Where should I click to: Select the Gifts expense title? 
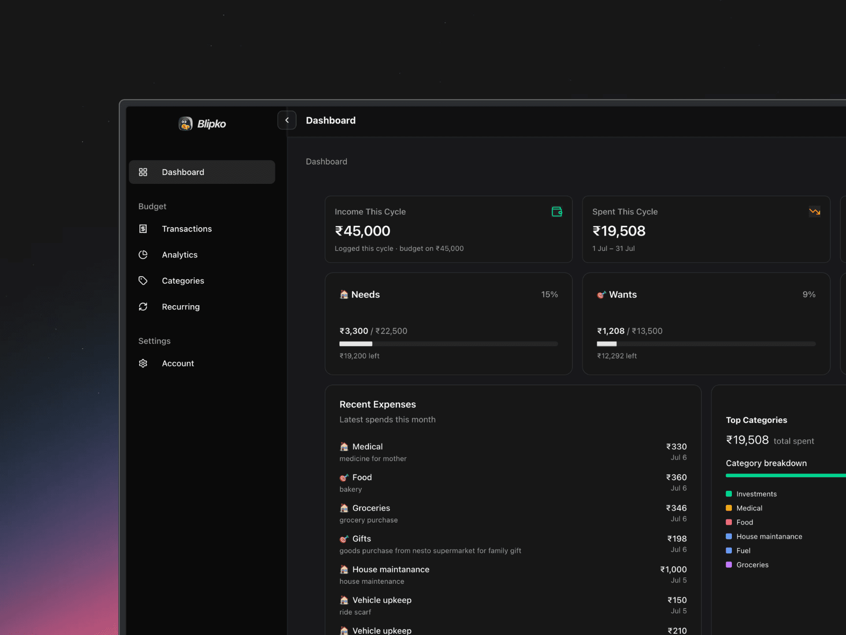(362, 539)
